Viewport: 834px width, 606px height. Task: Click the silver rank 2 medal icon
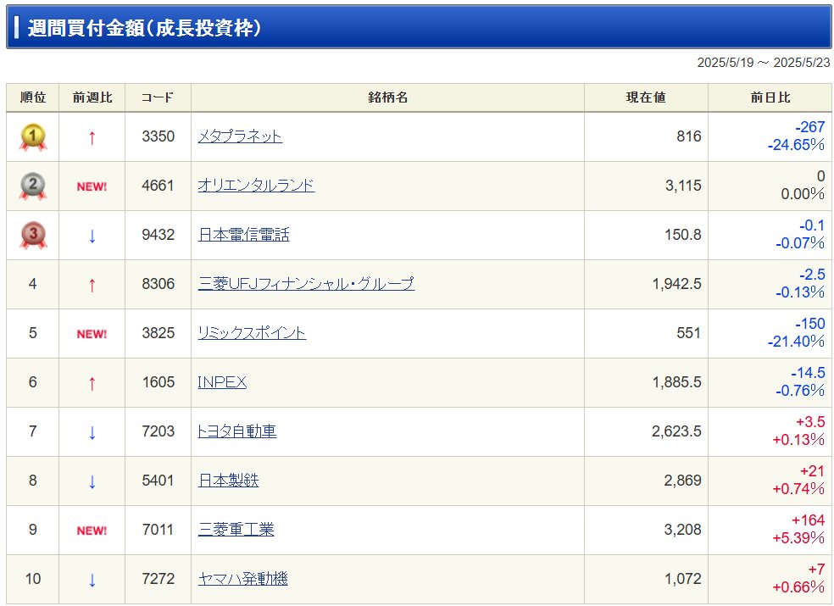click(x=33, y=186)
